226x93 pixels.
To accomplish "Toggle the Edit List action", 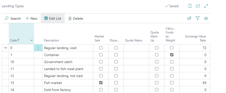I will coord(53,18).
